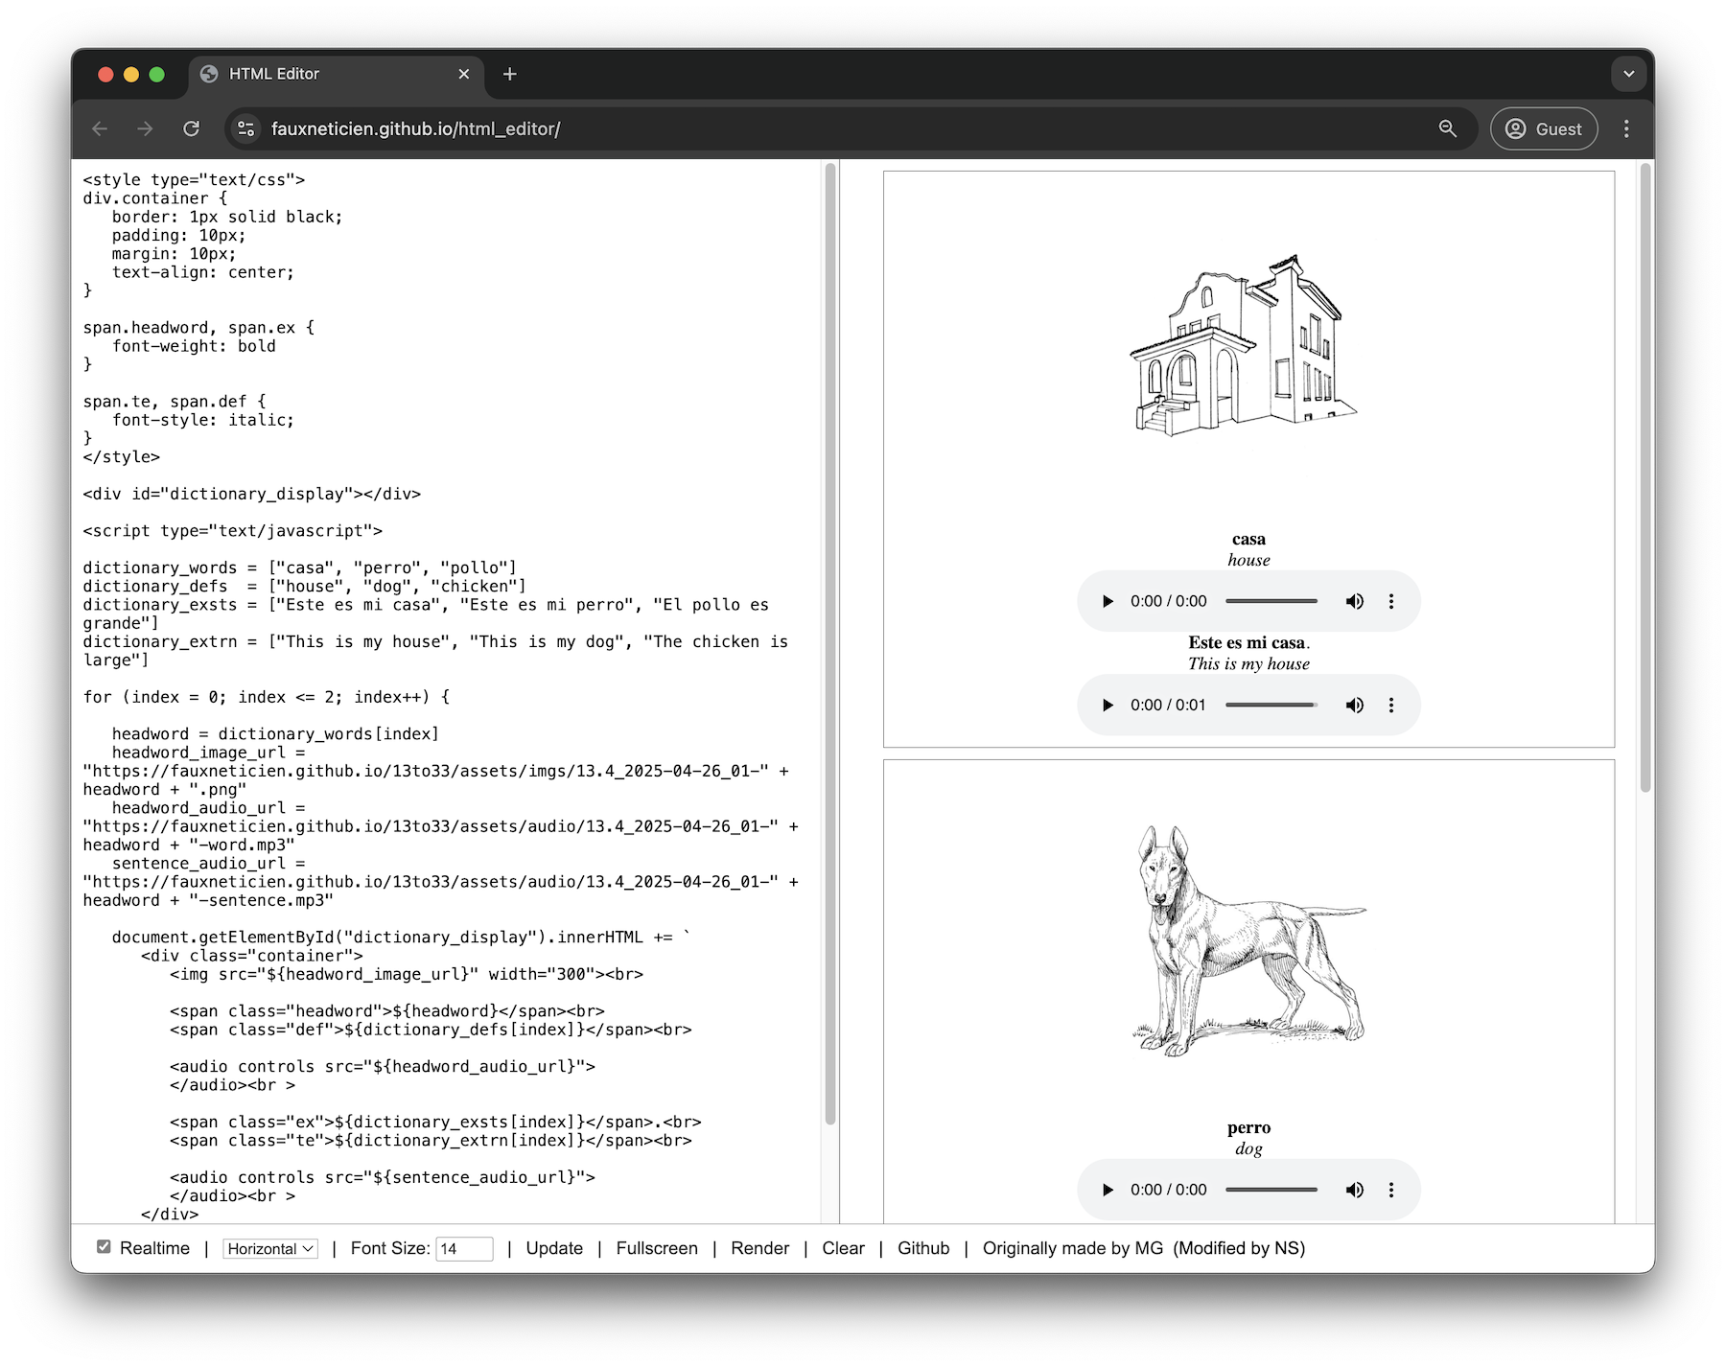1726x1367 pixels.
Task: Go forward in browser history
Action: click(145, 128)
